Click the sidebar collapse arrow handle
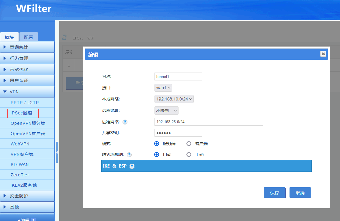Image resolution: width=340 pixels, height=221 pixels. coord(57,152)
